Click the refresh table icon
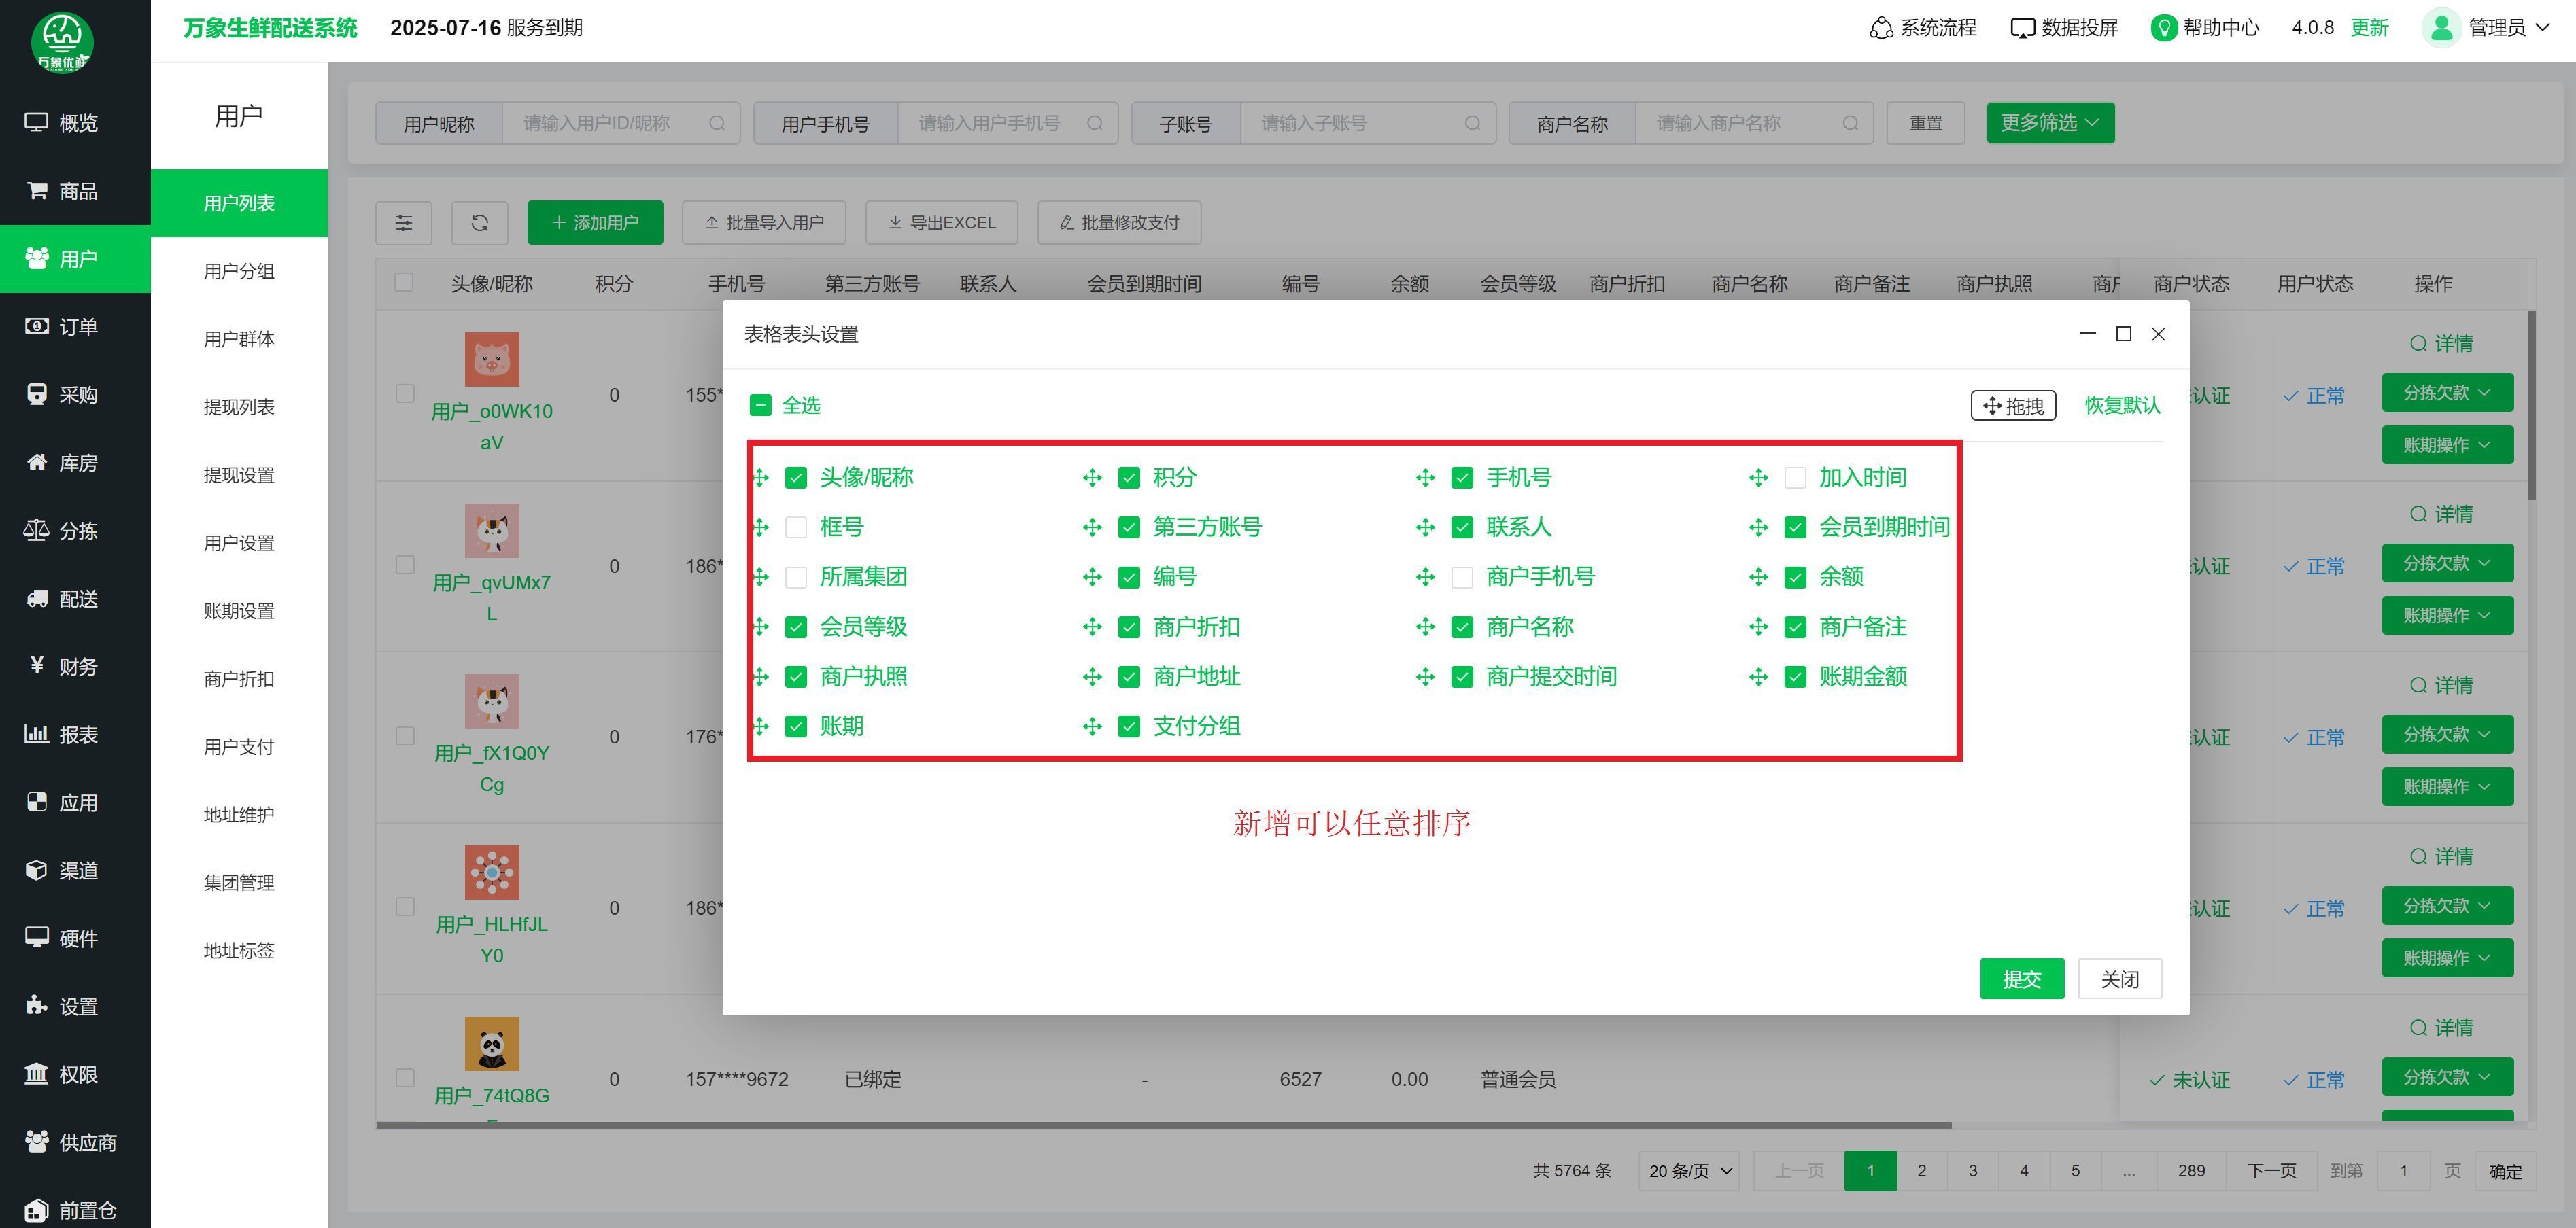Viewport: 2576px width, 1228px height. pos(480,223)
